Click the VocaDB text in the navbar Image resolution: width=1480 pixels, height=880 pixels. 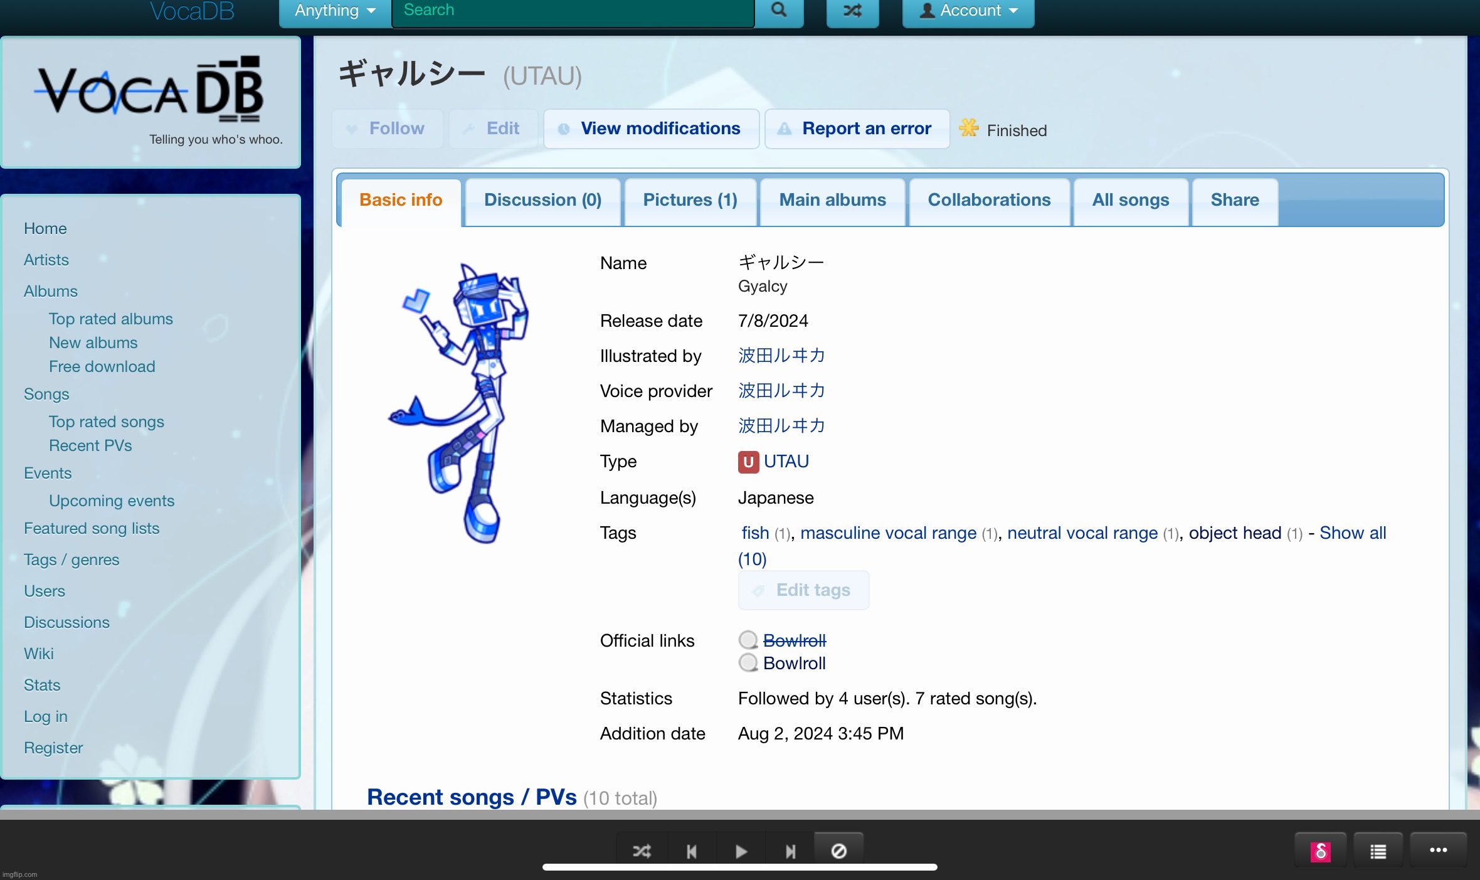click(192, 11)
